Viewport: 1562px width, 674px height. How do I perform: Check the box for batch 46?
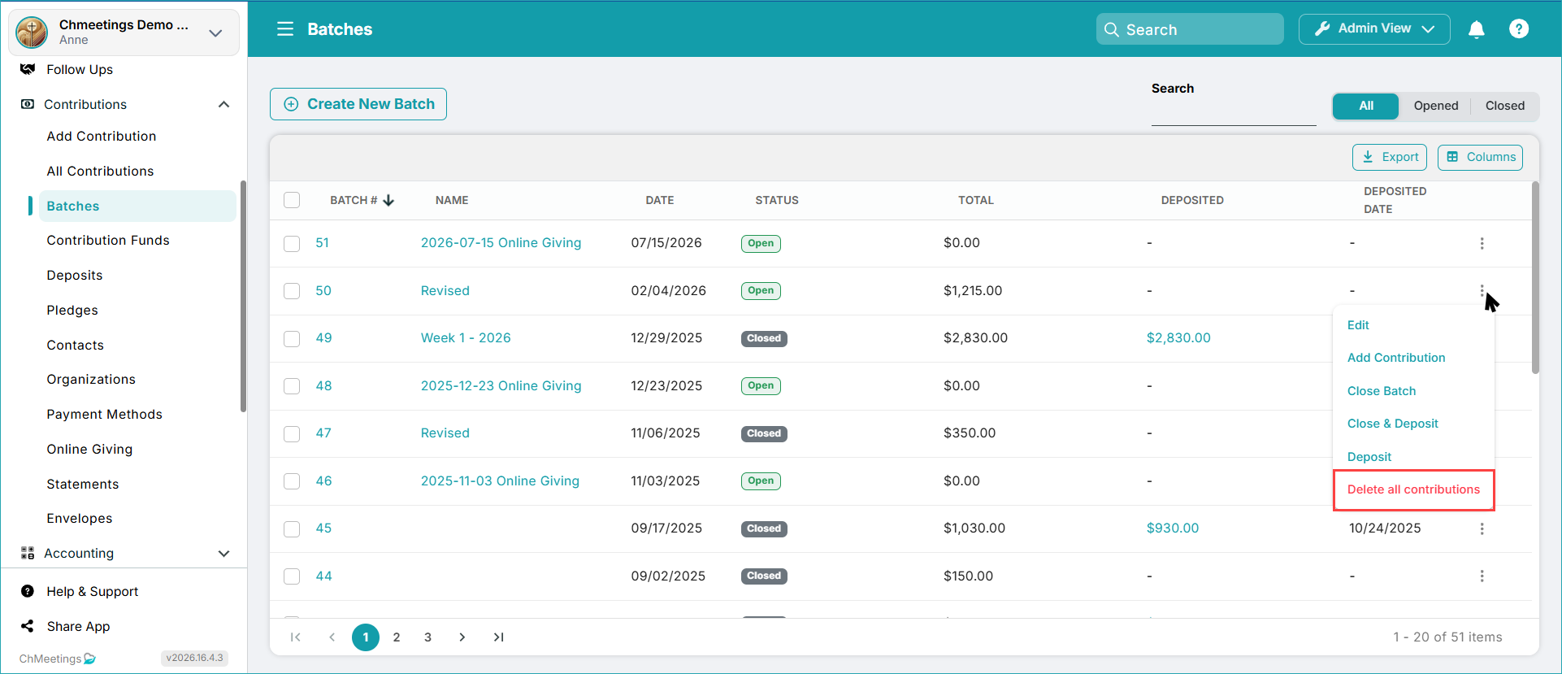coord(292,481)
